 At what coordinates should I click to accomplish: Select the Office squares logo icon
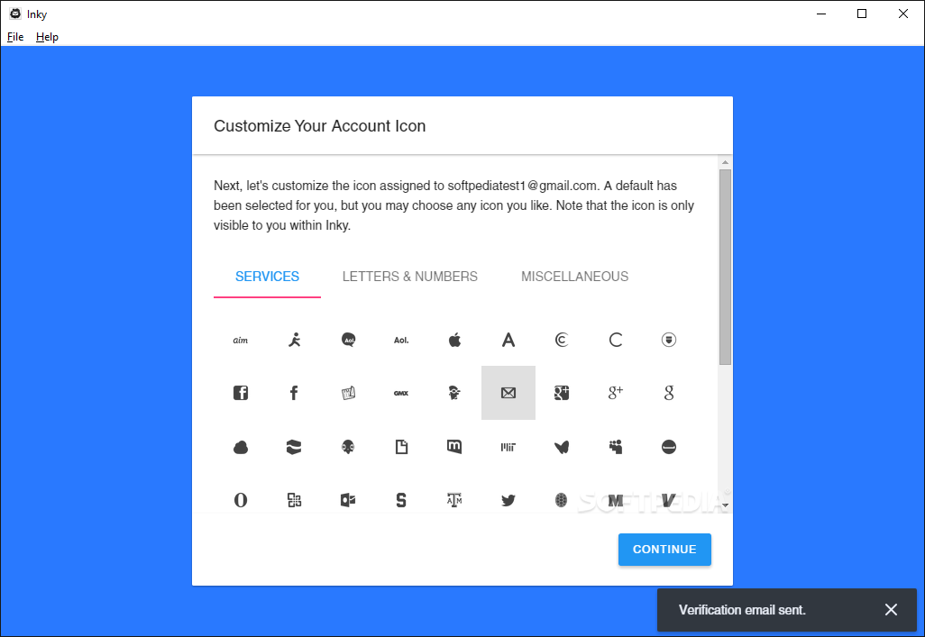coord(294,500)
